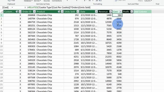
Task: Click the Revenue cell 21255
Action: pyautogui.click(x=105, y=57)
